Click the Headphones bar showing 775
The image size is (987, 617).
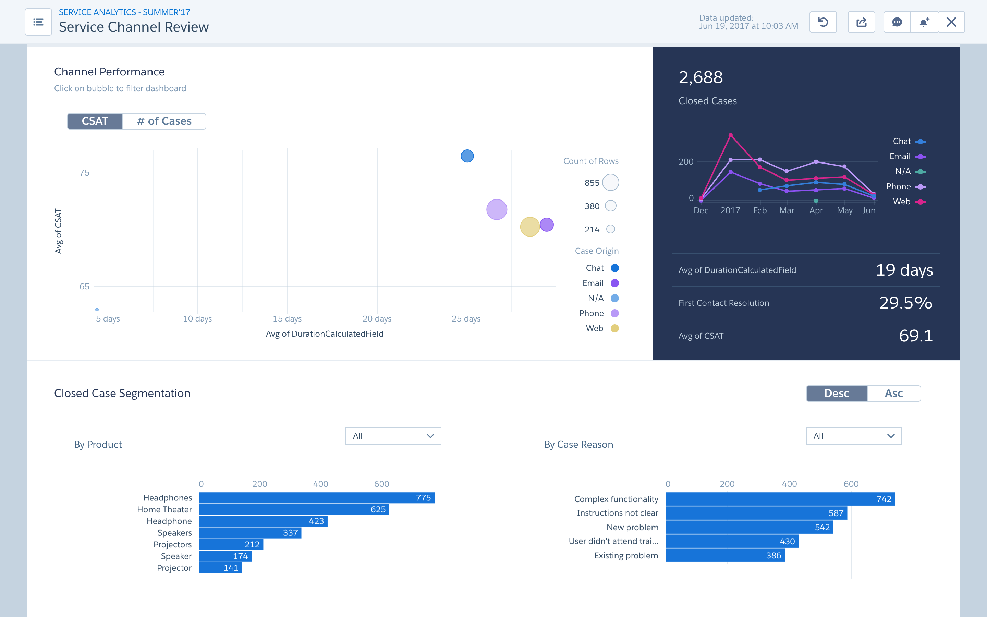coord(316,498)
